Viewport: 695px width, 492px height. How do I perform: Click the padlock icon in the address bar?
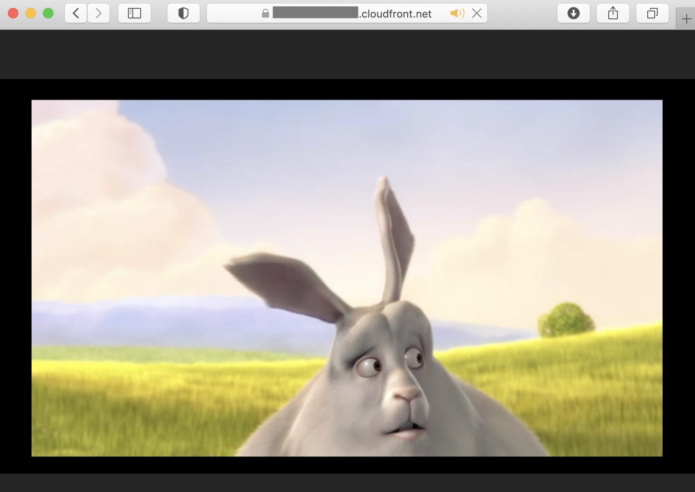pos(265,14)
